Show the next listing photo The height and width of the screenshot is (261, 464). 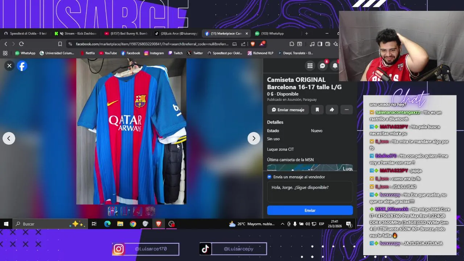[254, 138]
